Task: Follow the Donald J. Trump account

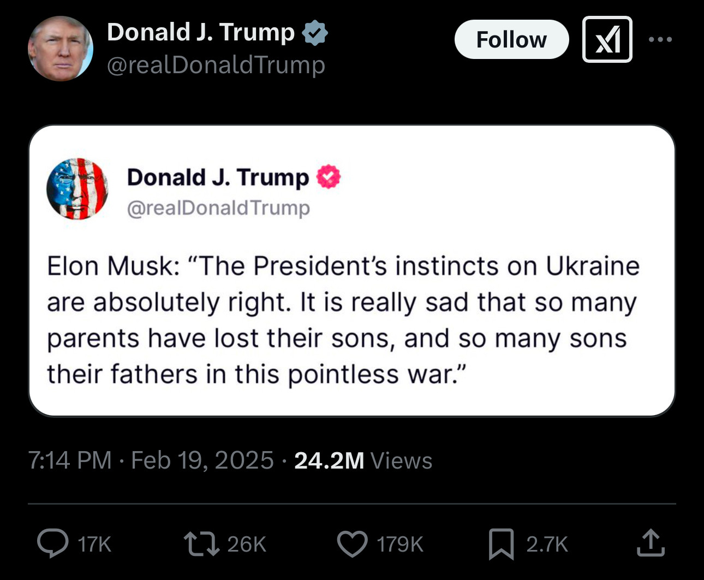Action: pyautogui.click(x=511, y=39)
